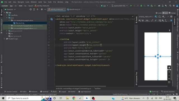
Task: Expand Gradle Scripts node
Action: point(4,39)
